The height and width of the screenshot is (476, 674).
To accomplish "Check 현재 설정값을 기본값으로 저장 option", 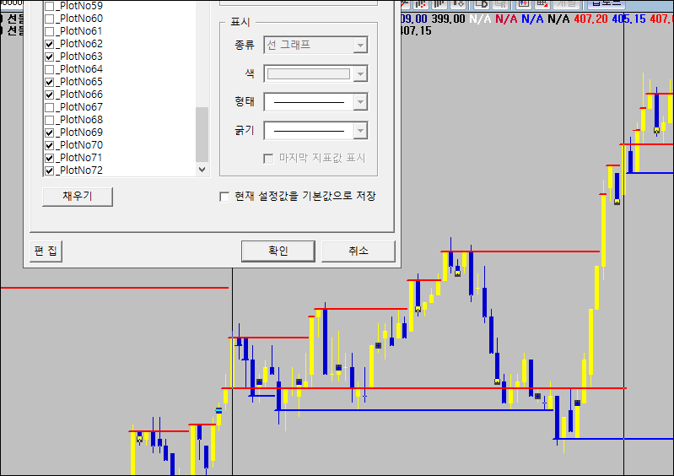I will 224,197.
